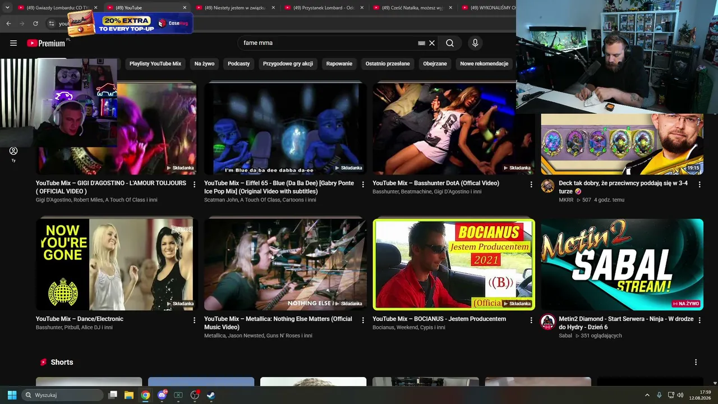Filter by 'Playlisty YouTube Mix' chip
This screenshot has height=404, width=718.
click(x=155, y=64)
